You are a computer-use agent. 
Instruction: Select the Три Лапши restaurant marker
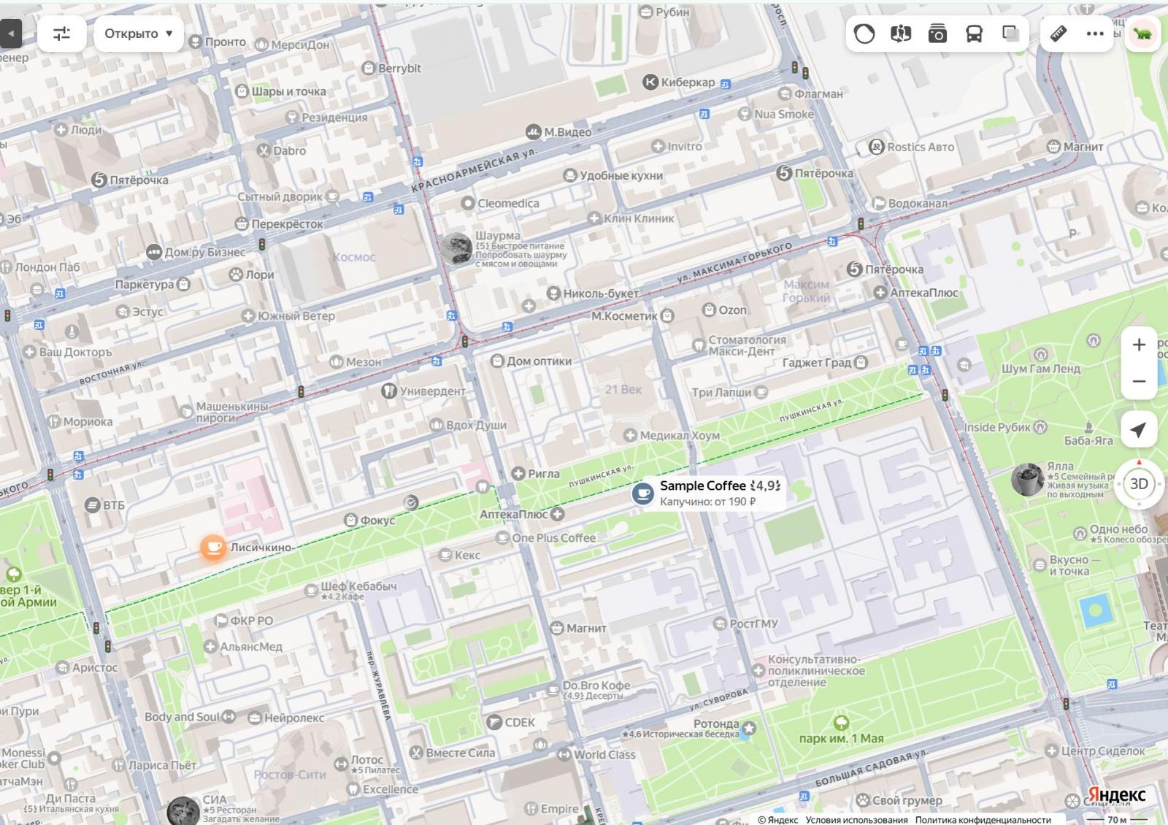click(x=761, y=392)
